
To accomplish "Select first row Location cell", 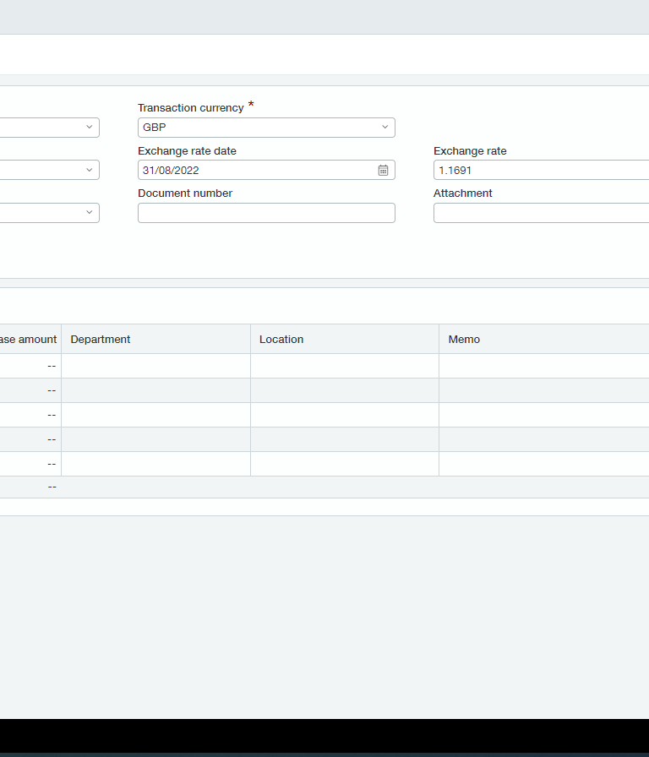I will tap(345, 366).
